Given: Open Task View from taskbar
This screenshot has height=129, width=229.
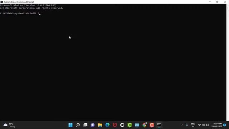Looking at the screenshot, I should 85,125.
